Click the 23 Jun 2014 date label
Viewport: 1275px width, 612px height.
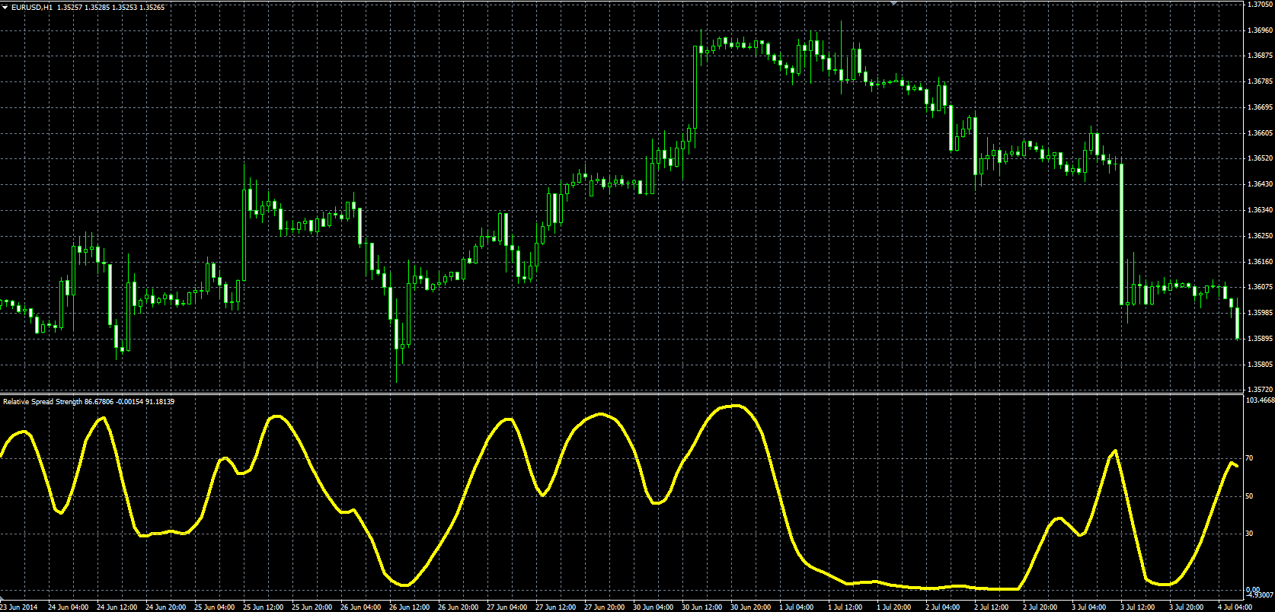(x=20, y=607)
